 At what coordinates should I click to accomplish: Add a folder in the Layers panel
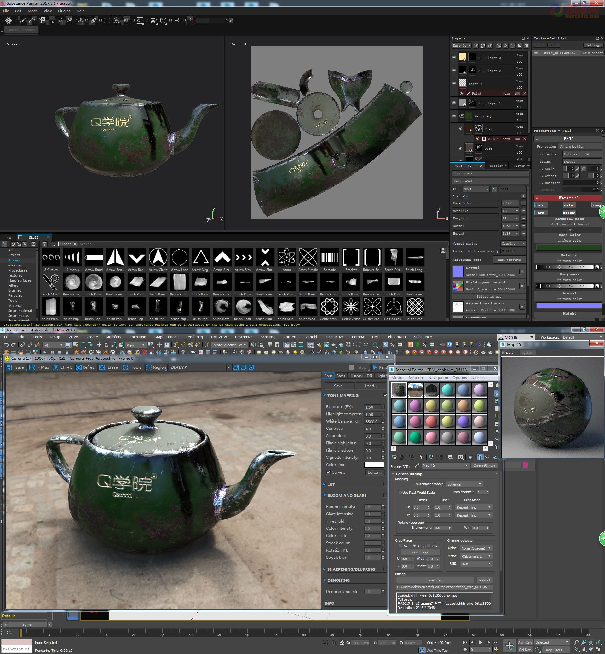(520, 45)
